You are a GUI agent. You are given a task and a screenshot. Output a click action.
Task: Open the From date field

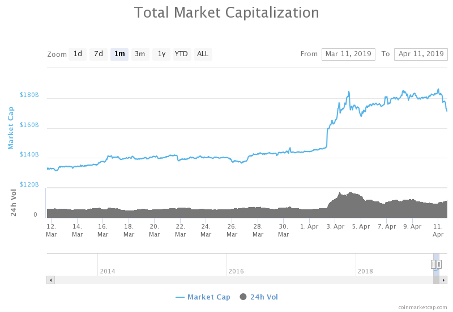(348, 54)
